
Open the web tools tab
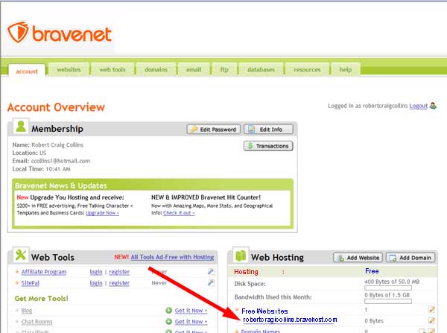coord(112,69)
